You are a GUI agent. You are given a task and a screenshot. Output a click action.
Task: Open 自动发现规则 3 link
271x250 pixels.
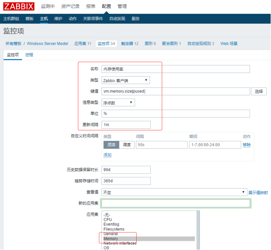[201, 44]
